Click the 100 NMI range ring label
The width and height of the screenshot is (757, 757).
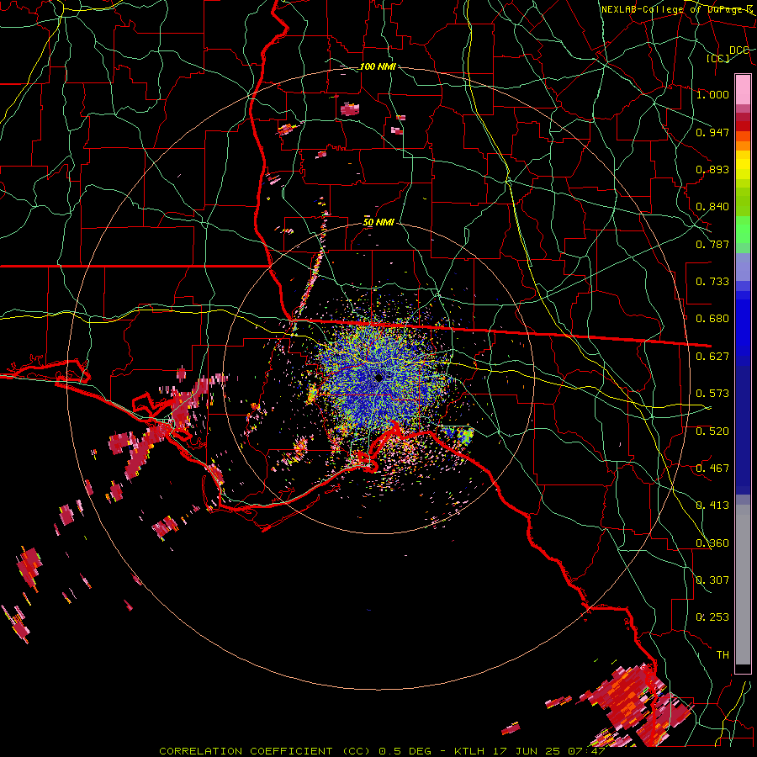click(378, 66)
